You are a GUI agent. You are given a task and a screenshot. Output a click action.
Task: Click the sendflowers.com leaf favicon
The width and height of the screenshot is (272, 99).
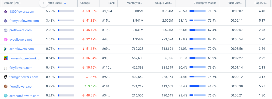[6, 49]
